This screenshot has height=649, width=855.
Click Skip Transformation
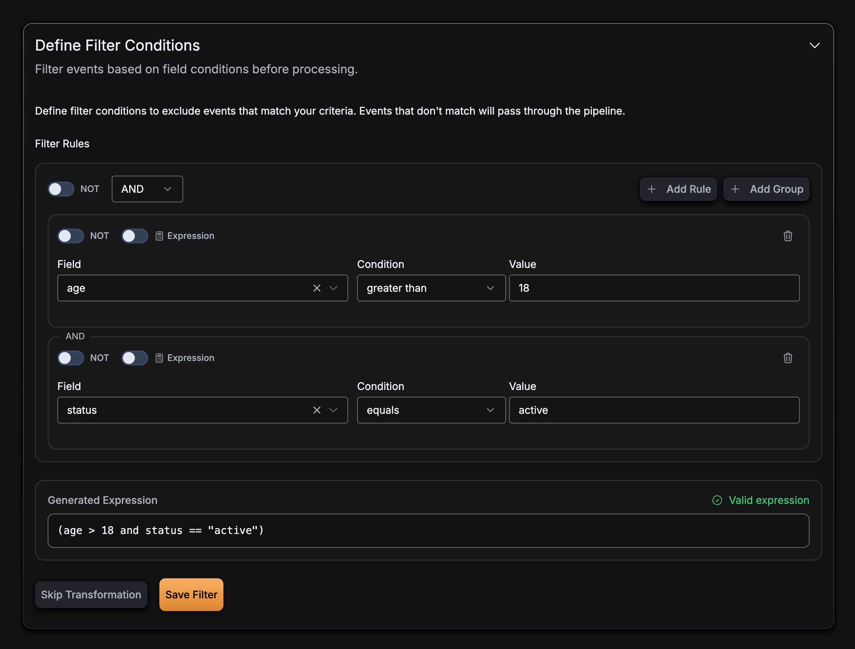pyautogui.click(x=91, y=595)
